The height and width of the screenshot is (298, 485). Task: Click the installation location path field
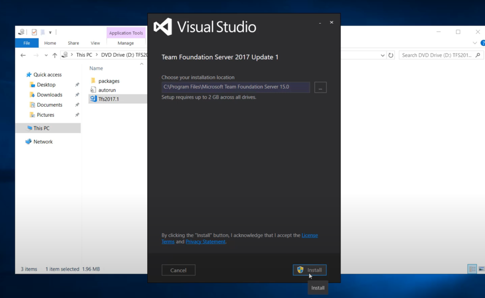point(236,87)
